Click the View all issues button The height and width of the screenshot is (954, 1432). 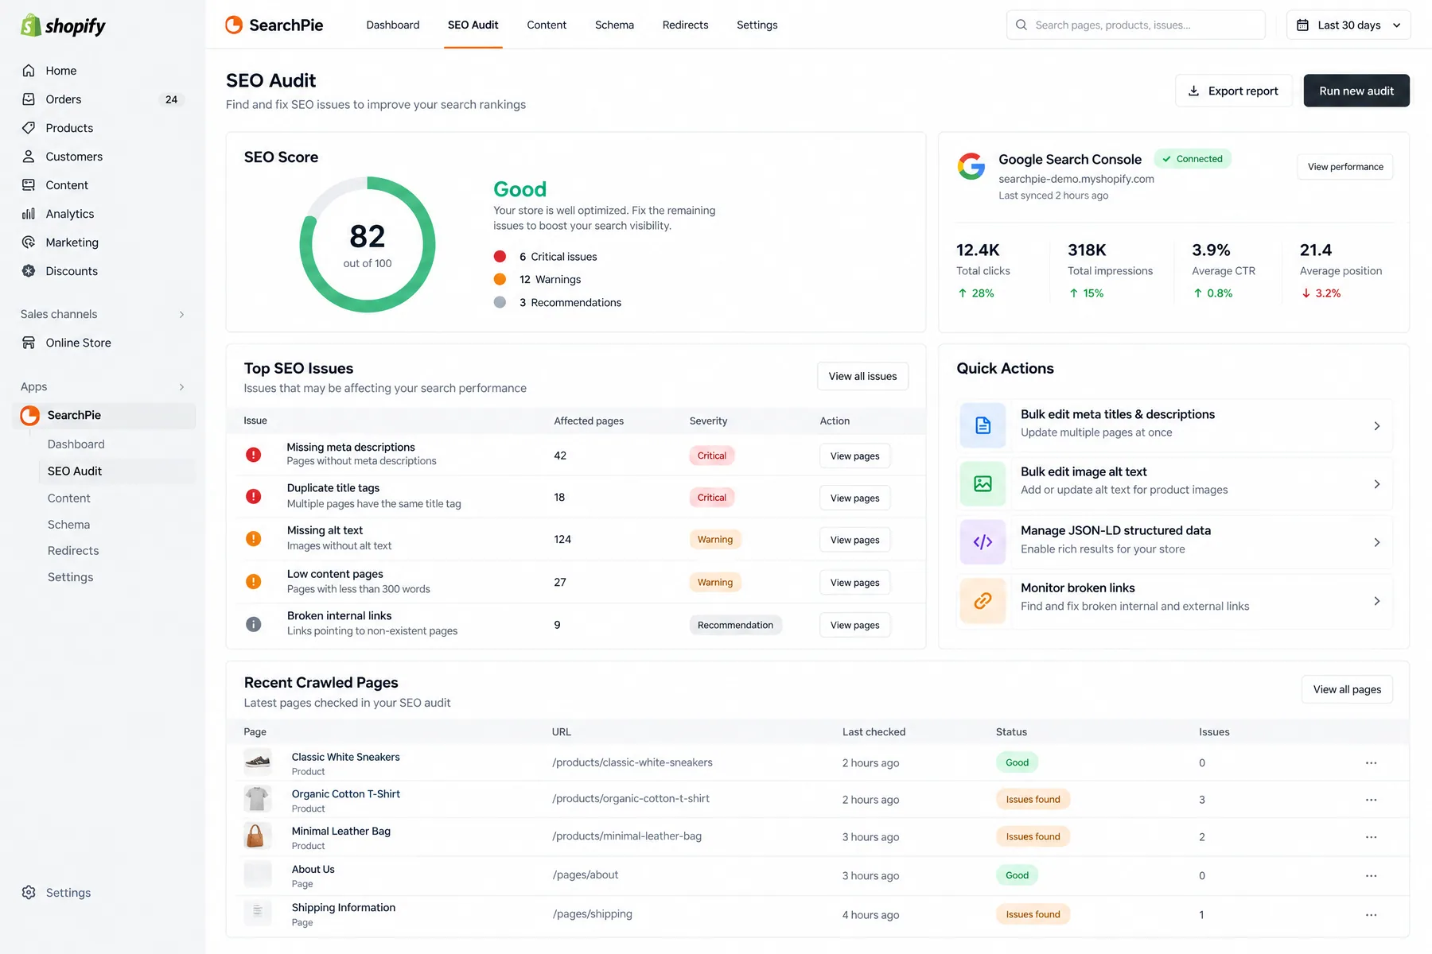(862, 376)
